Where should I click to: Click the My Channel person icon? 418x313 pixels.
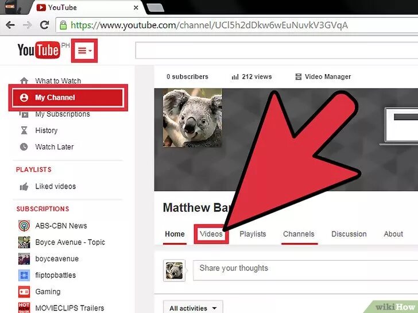[24, 98]
